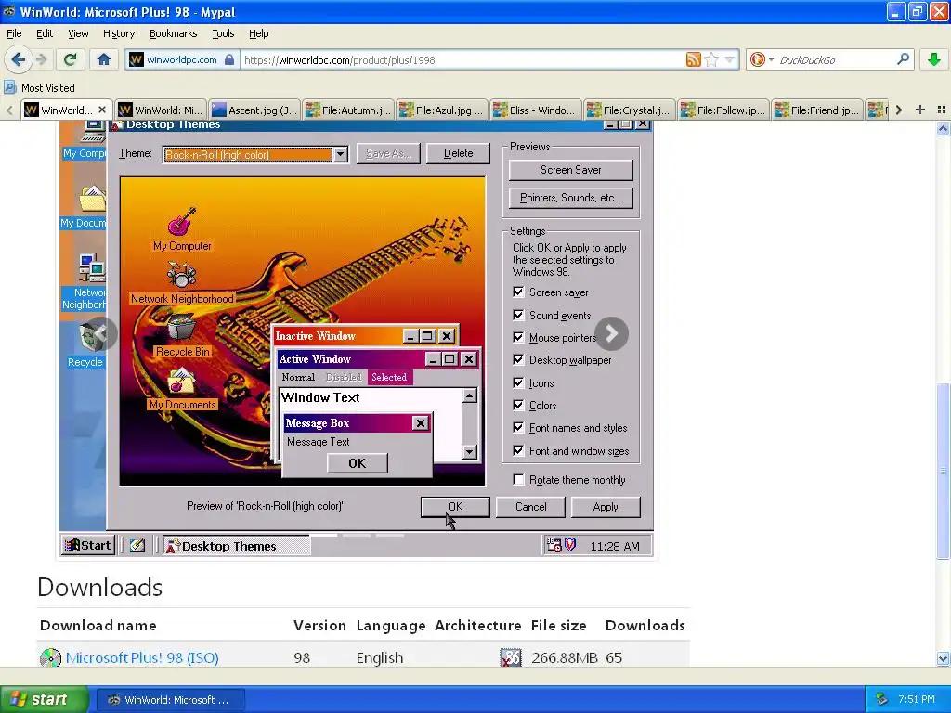The width and height of the screenshot is (951, 713).
Task: Click the Screen Saver preview button
Action: point(571,170)
